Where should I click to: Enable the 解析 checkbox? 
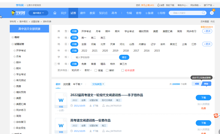tap(107, 70)
